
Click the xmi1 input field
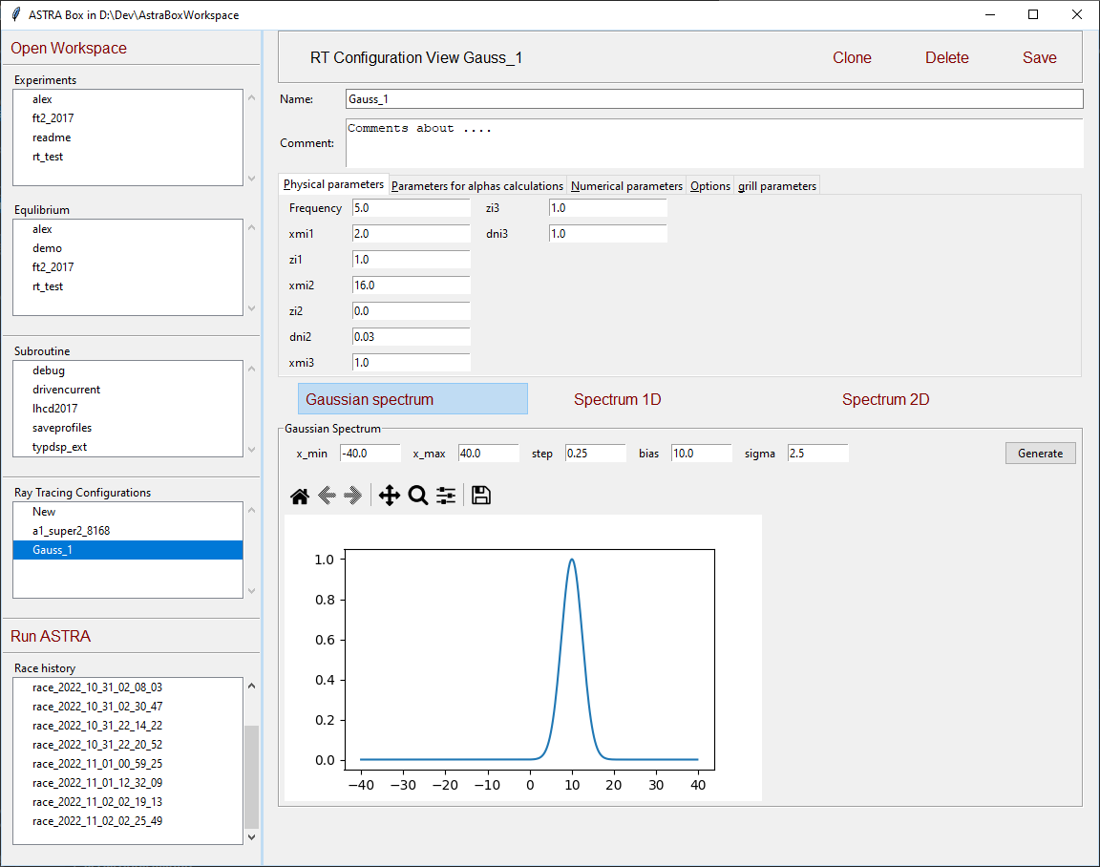tap(412, 234)
